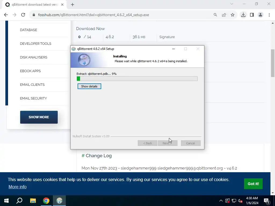Click the installer header logo image

84,60
